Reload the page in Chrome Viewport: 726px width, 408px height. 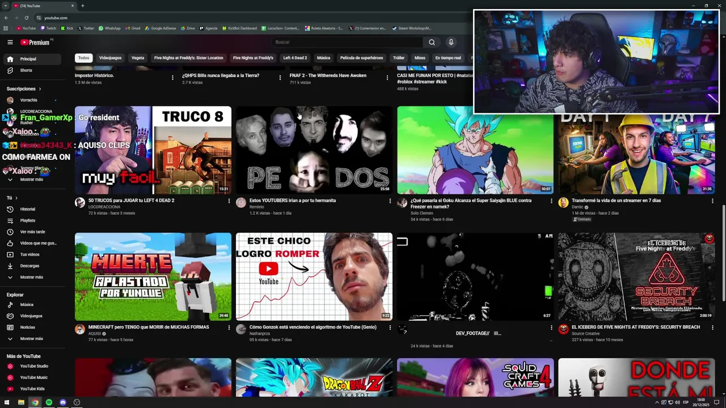coord(26,18)
